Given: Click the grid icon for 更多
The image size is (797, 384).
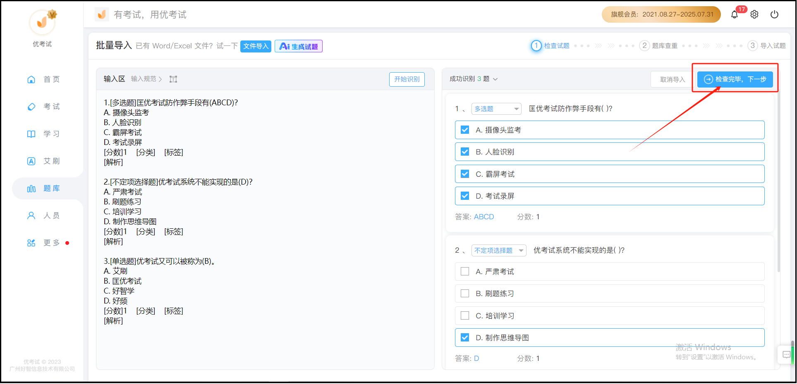Looking at the screenshot, I should 31,243.
